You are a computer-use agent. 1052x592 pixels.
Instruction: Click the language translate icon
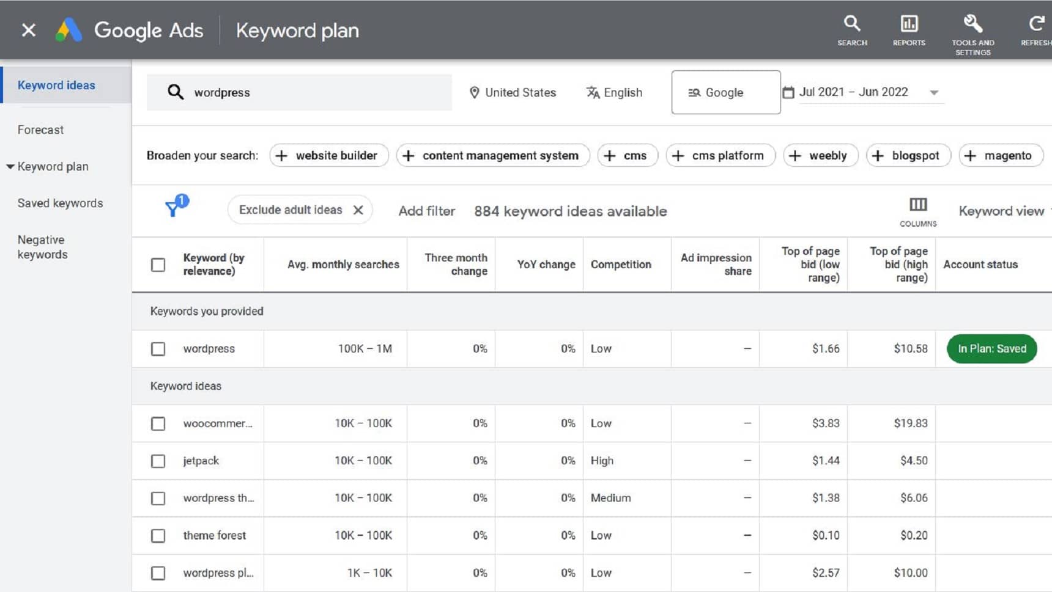coord(593,92)
